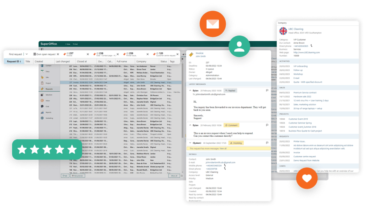Close the ID 120 tab
The width and height of the screenshot is (367, 221).
point(177,54)
